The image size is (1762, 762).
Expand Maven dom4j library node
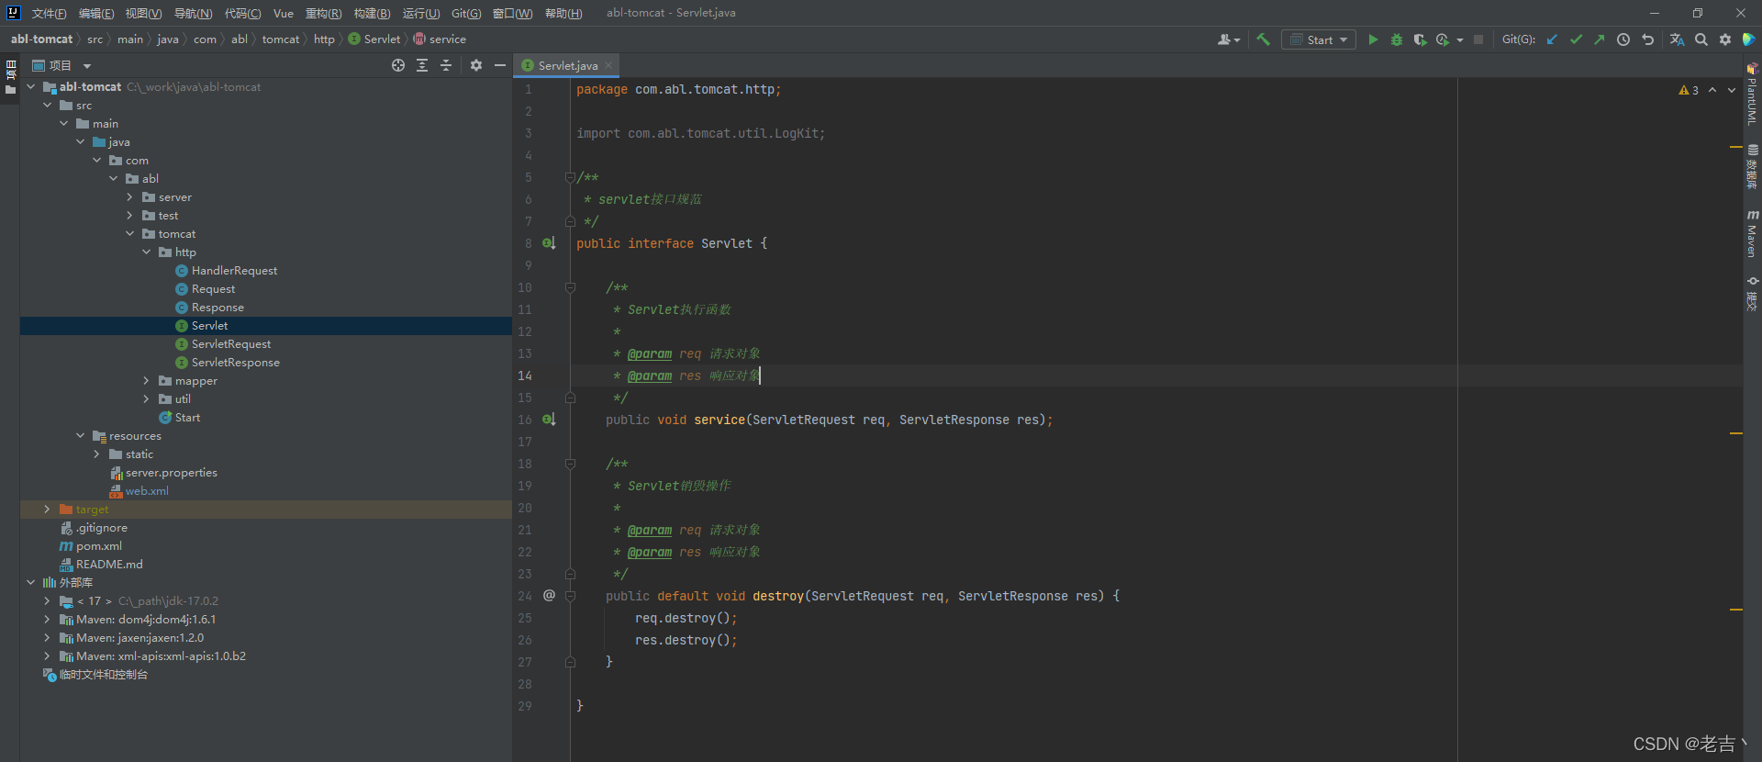click(x=48, y=620)
